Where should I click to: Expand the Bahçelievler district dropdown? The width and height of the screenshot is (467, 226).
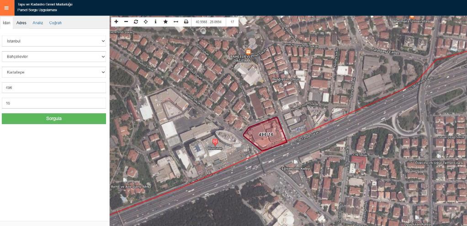tap(54, 57)
